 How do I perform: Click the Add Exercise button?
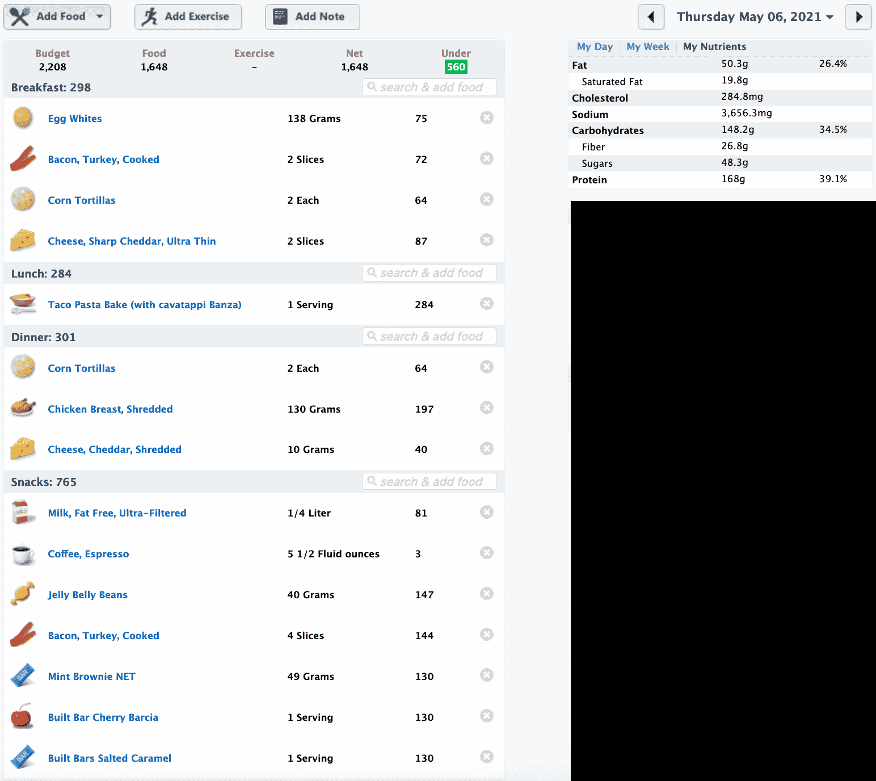(188, 17)
